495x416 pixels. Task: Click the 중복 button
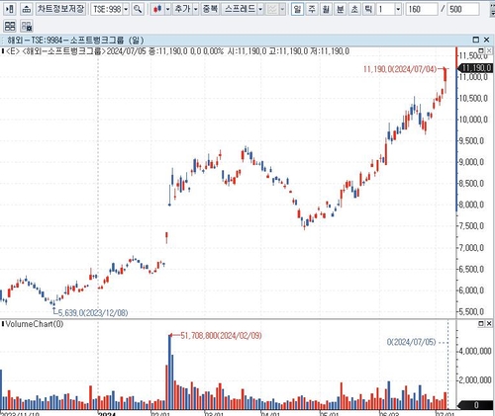[x=210, y=9]
